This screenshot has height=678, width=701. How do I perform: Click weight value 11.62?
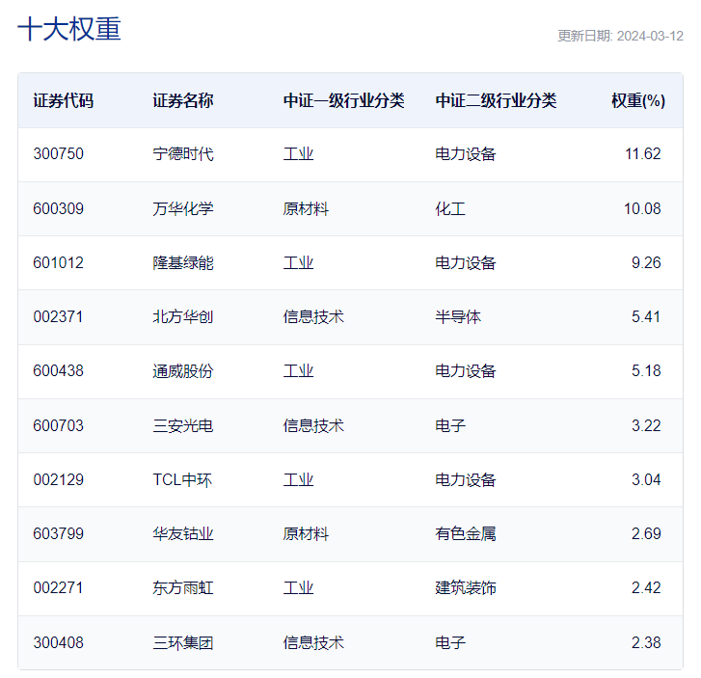click(643, 154)
